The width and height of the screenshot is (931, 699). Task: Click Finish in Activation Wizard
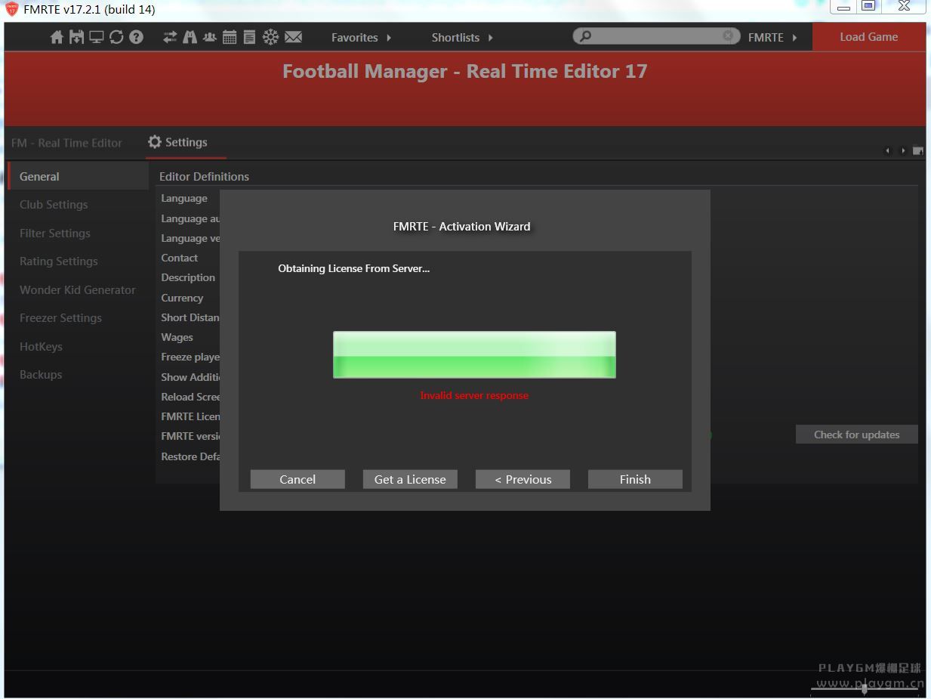635,479
